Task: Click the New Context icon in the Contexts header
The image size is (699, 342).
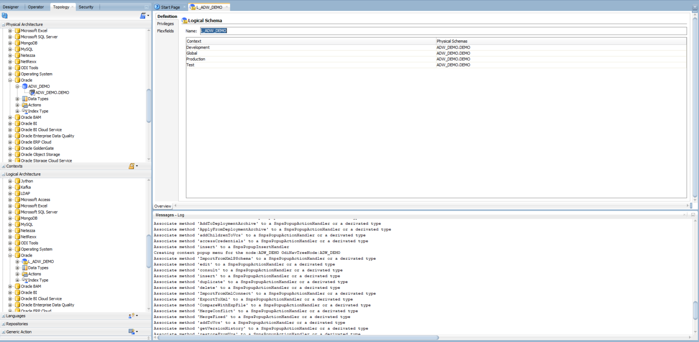Action: [x=132, y=166]
